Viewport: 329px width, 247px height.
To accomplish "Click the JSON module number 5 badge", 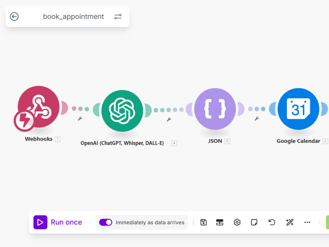I will coord(227,141).
